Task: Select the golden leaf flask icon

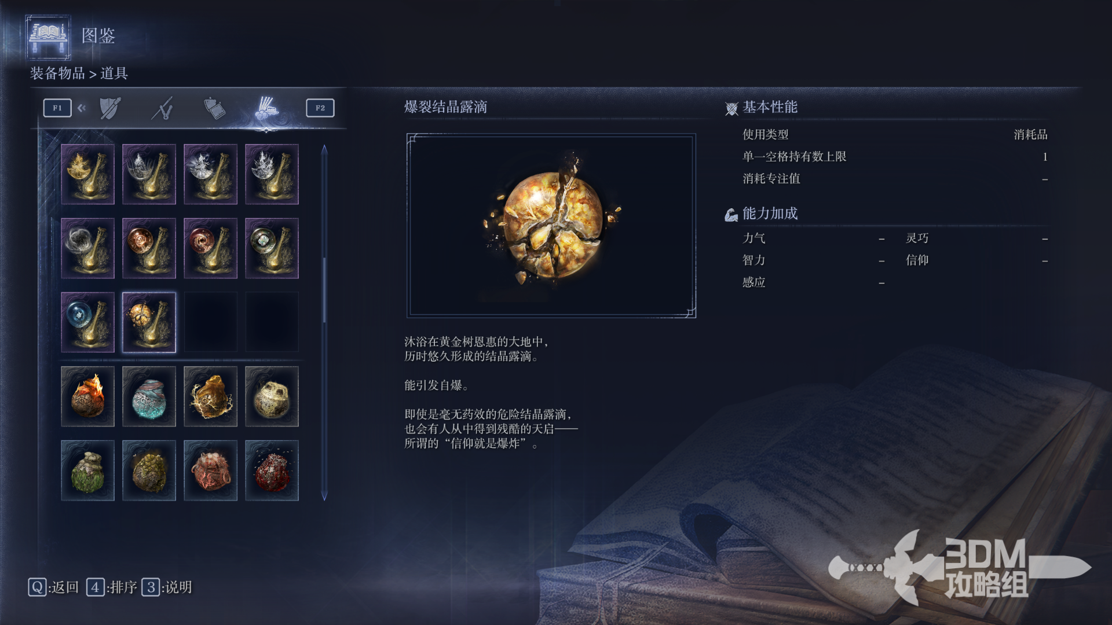Action: pos(87,174)
